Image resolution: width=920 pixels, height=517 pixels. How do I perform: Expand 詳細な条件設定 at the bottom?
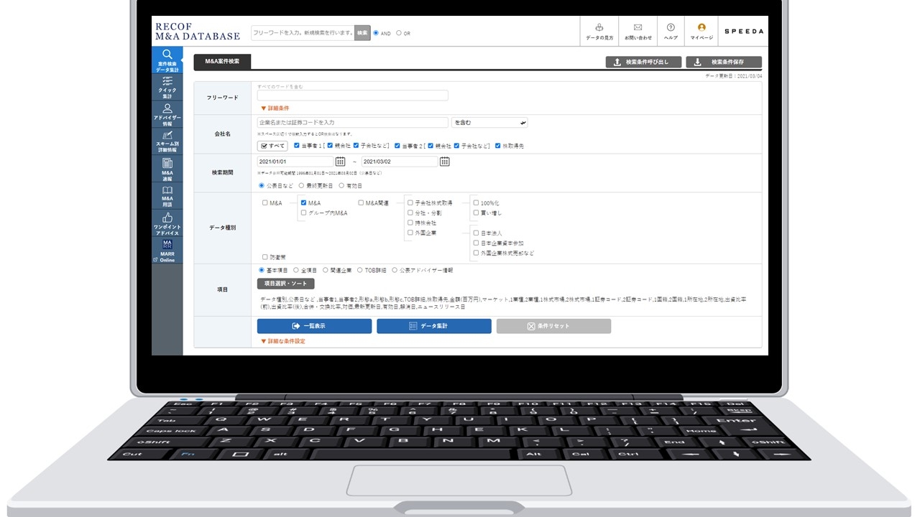tap(283, 341)
